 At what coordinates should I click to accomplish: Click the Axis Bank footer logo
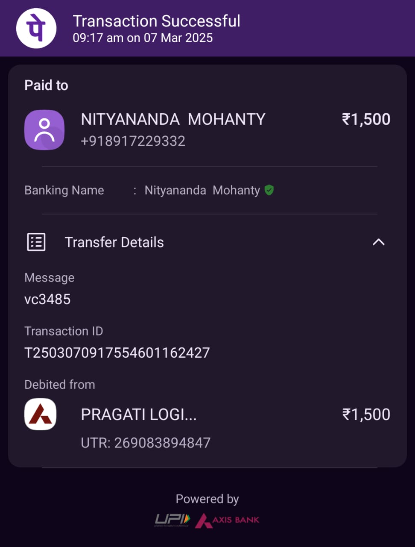228,520
